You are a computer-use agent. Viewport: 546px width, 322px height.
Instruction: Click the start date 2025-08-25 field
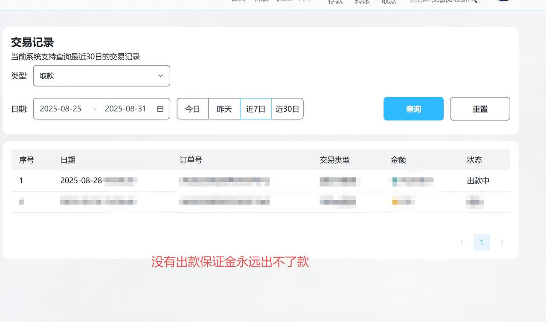61,109
